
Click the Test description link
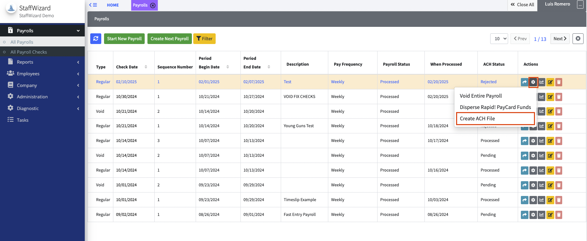(x=287, y=82)
